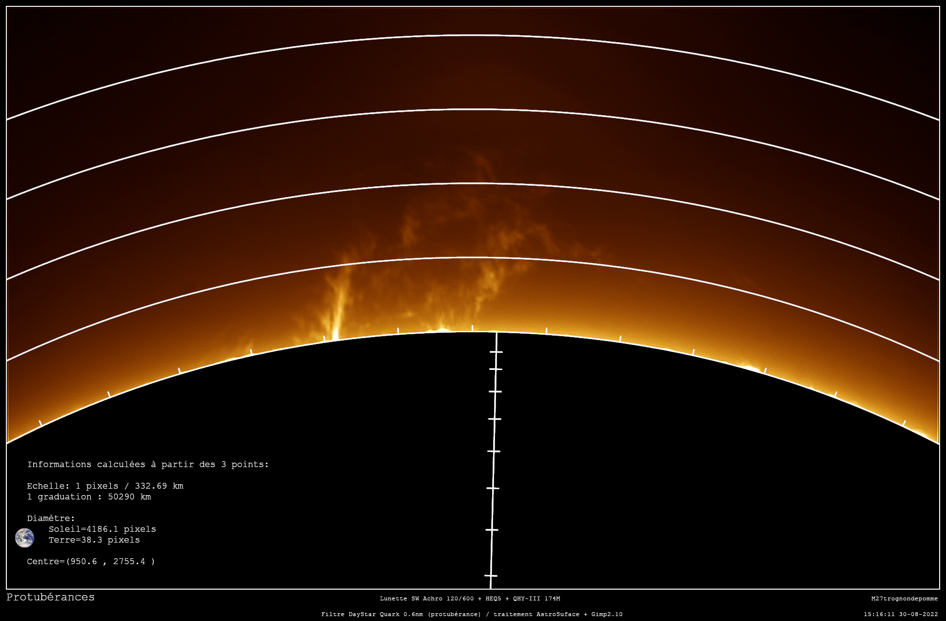Screen dimensions: 946x621
Task: Click the small Earth globe image
Action: 24,538
